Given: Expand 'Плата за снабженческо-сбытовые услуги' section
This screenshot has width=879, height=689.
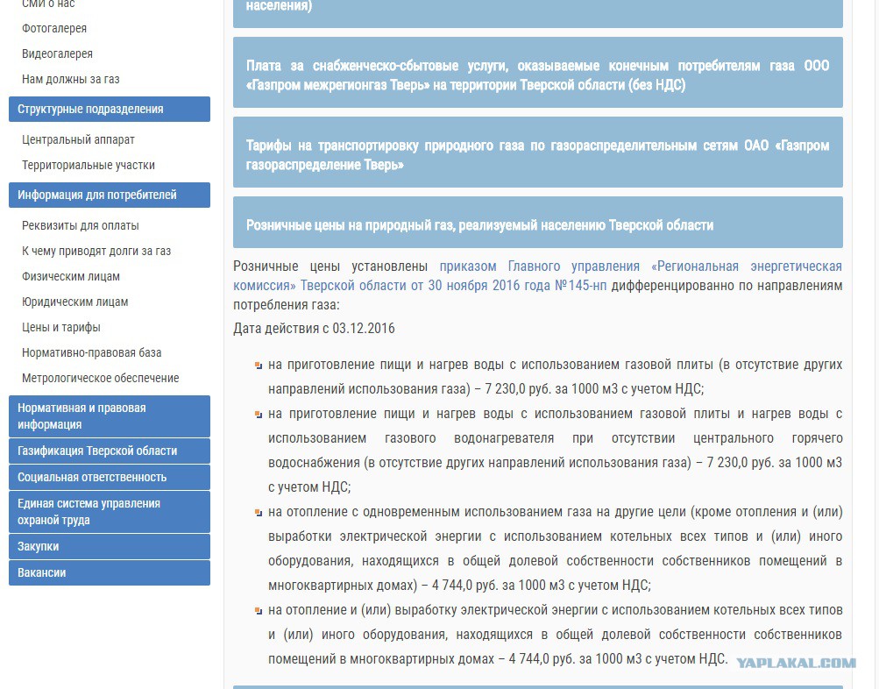Looking at the screenshot, I should (537, 73).
